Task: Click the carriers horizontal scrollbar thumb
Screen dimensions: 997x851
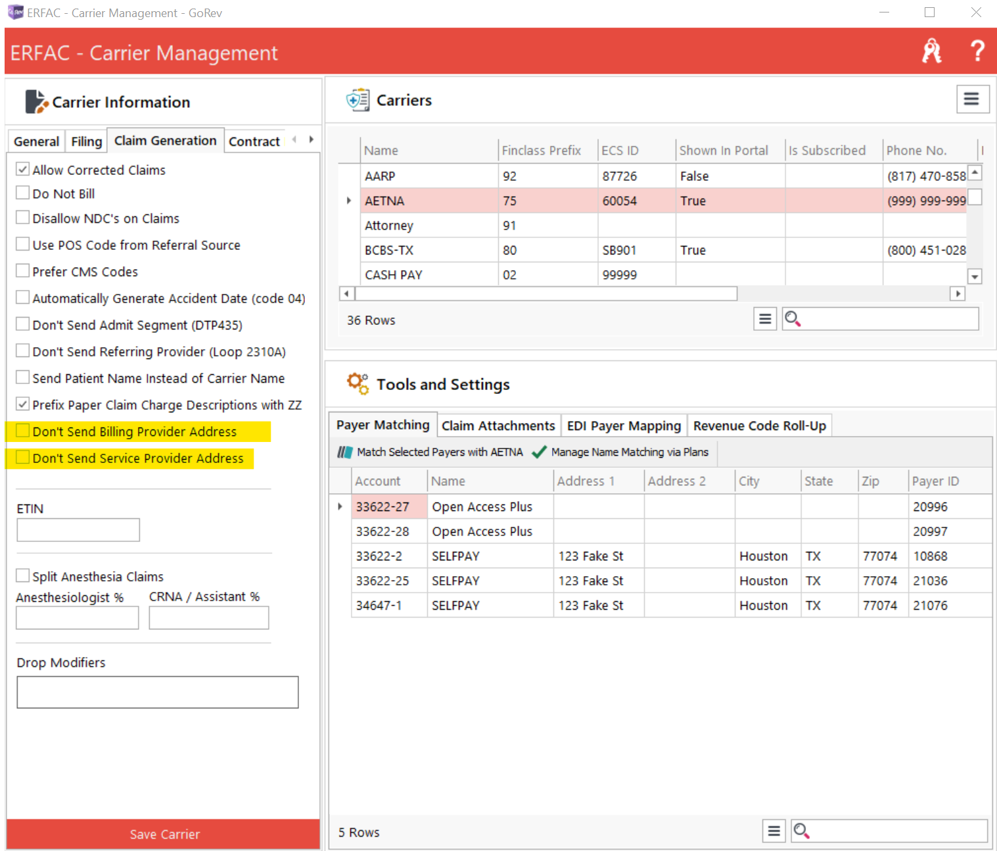Action: point(546,293)
